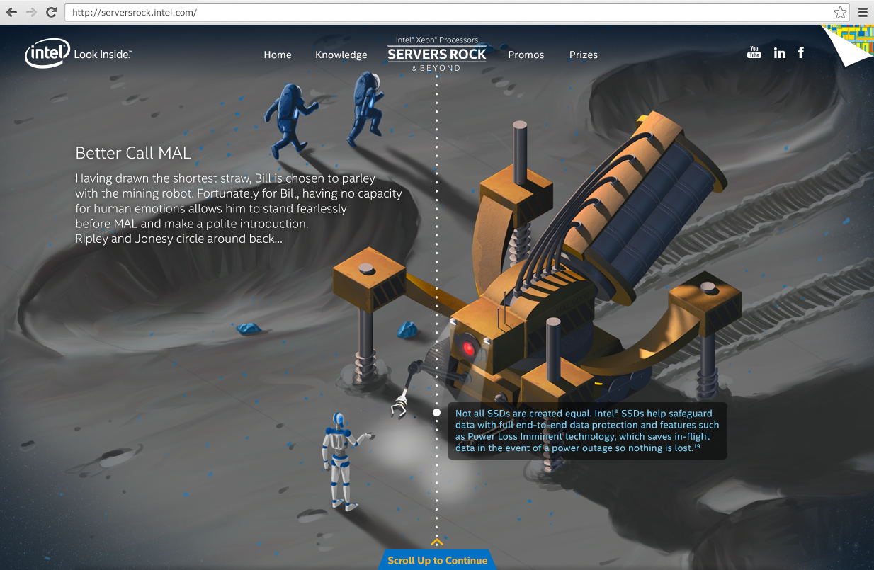Select the Better Call MAL heading
The image size is (874, 570).
click(x=133, y=152)
